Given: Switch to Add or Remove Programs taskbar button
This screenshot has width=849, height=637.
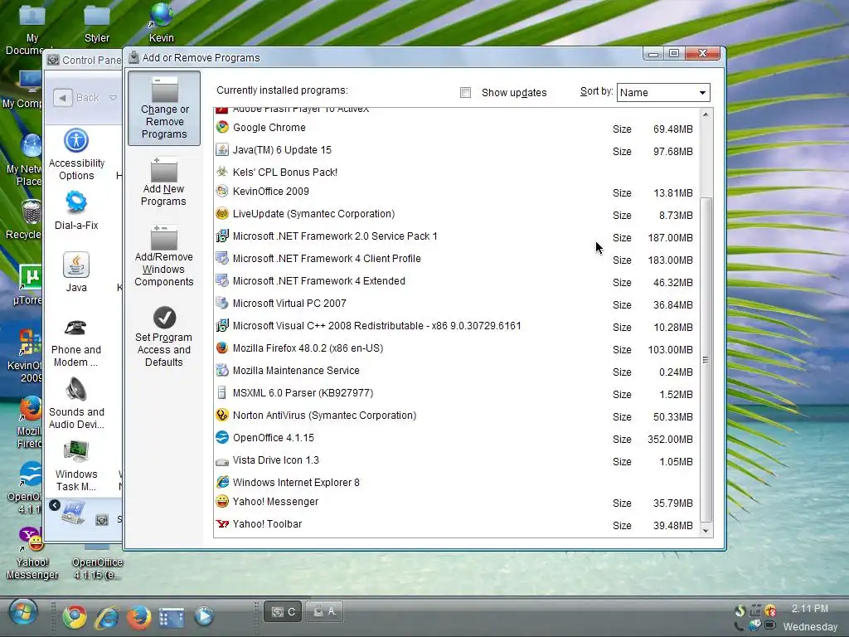Looking at the screenshot, I should click(x=324, y=612).
